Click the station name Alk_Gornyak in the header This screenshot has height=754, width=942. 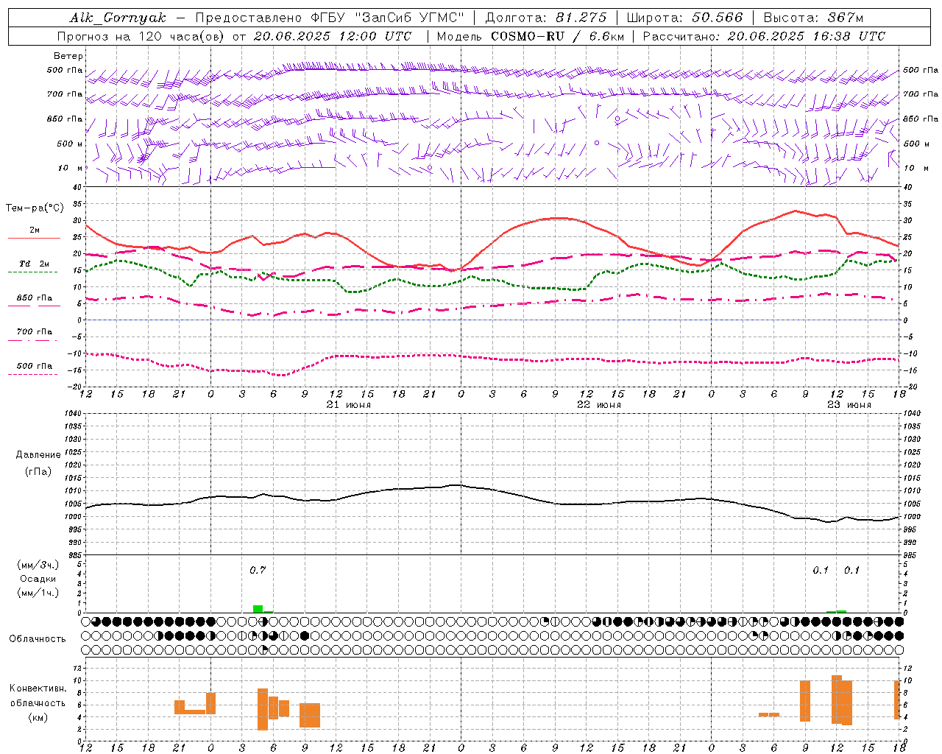pyautogui.click(x=118, y=18)
